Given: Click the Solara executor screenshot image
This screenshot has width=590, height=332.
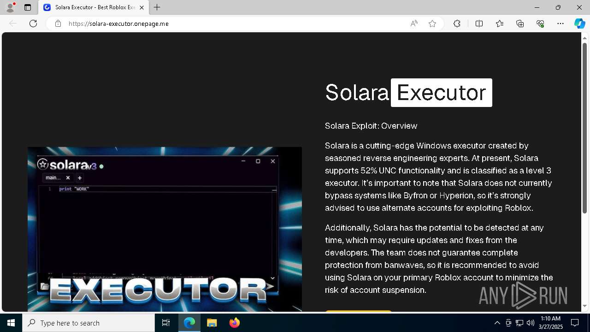Looking at the screenshot, I should coord(165,229).
